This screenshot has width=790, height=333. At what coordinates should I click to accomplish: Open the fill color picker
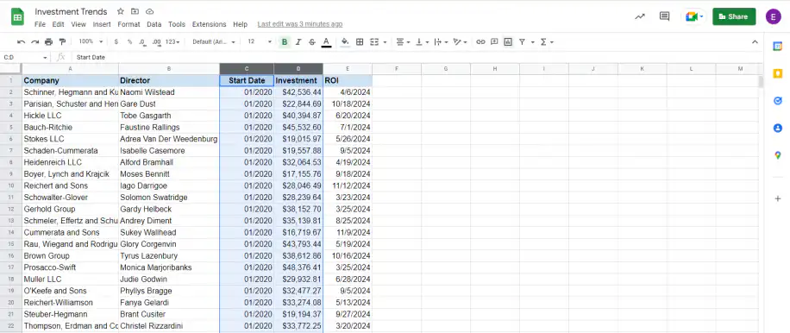pos(345,41)
